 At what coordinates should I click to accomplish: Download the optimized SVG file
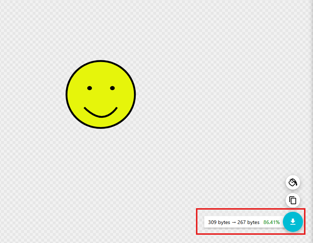pyautogui.click(x=293, y=222)
